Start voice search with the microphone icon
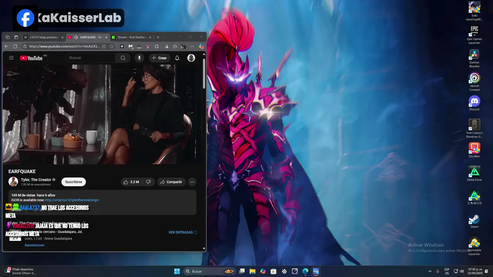 pos(139,58)
